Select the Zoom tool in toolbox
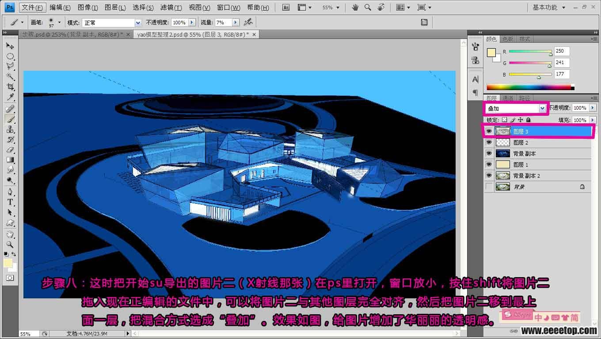The image size is (601, 339). click(x=10, y=244)
